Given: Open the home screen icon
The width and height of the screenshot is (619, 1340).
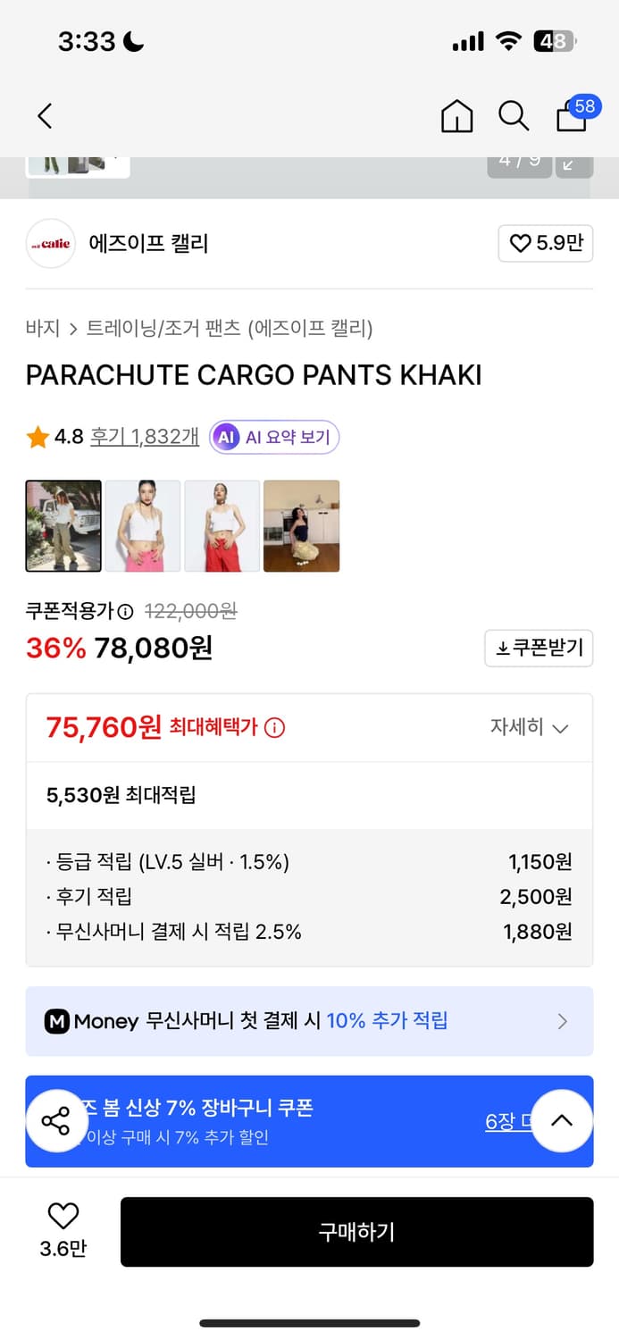Looking at the screenshot, I should coord(456,116).
